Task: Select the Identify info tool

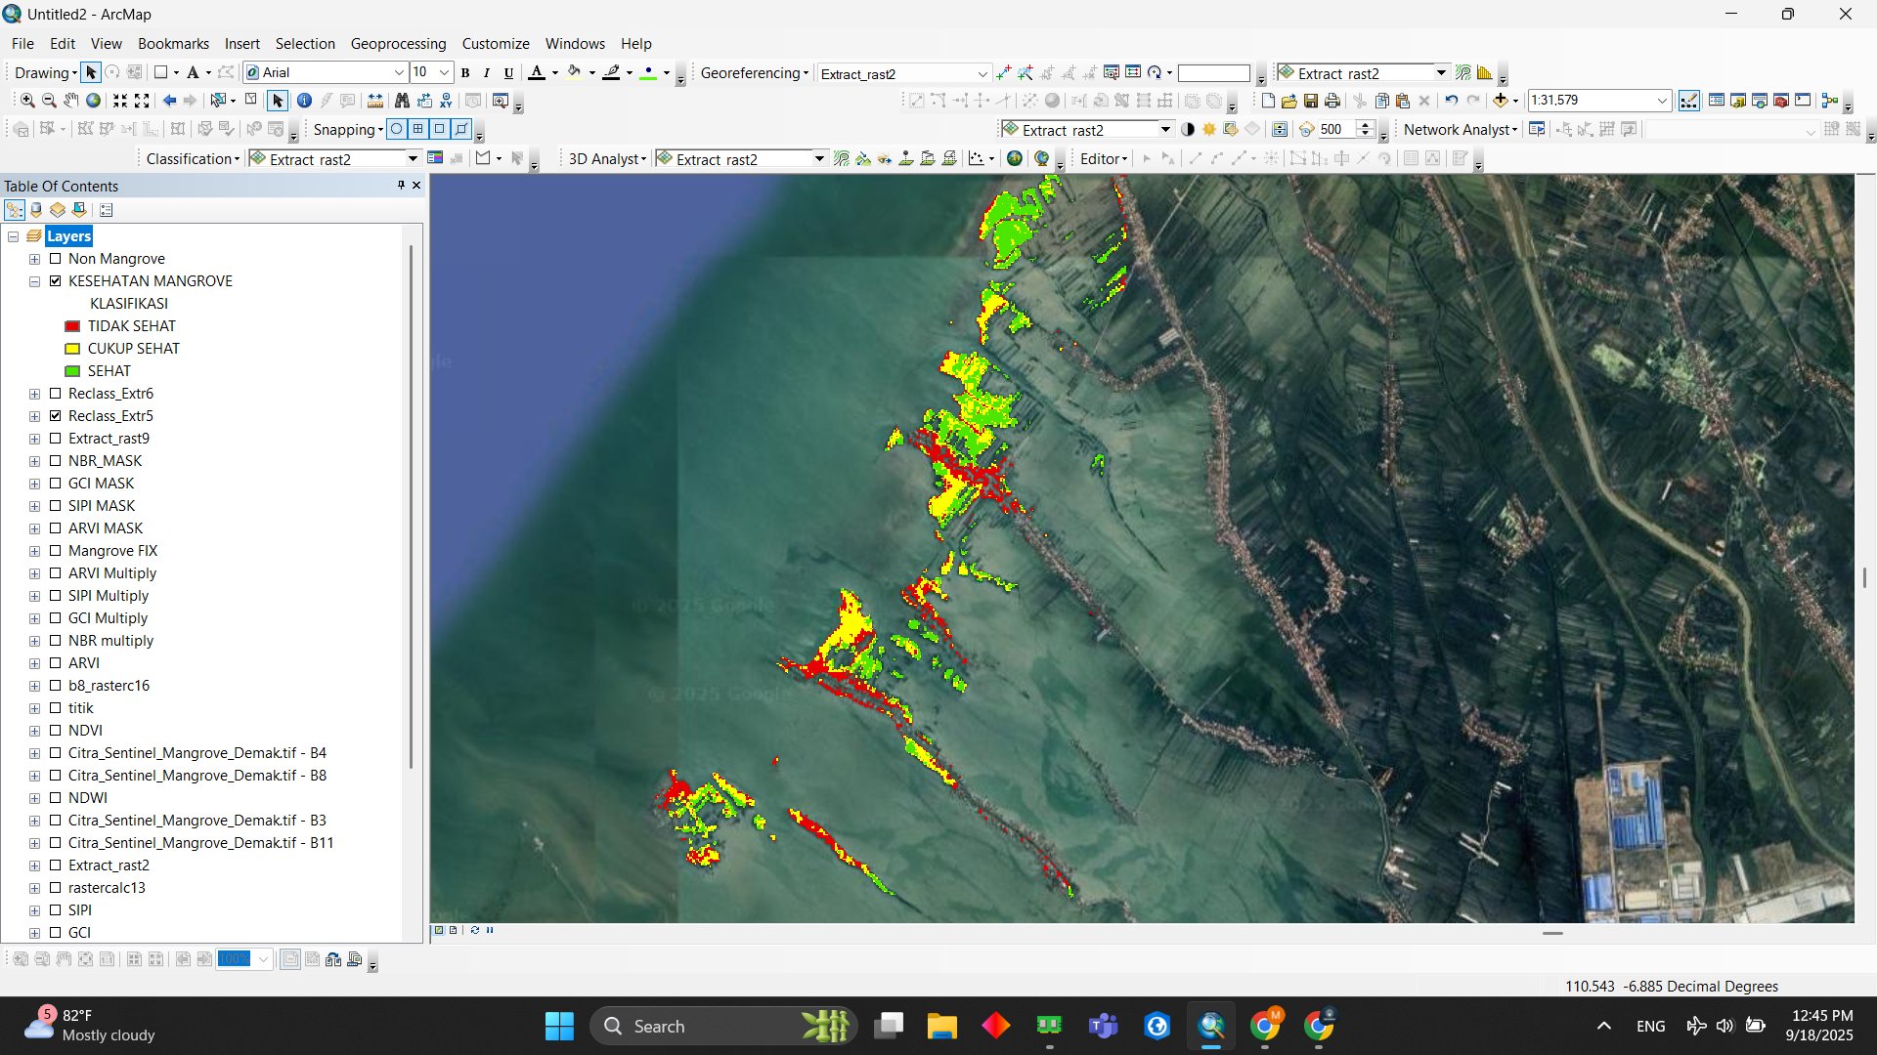Action: 304,101
